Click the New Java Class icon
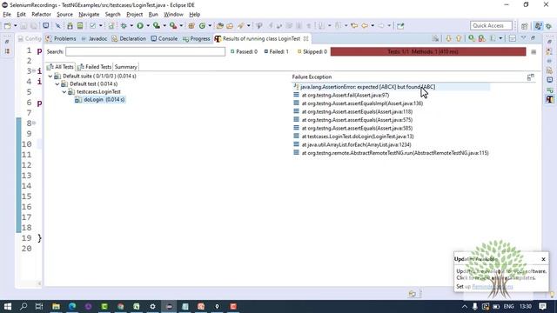The image size is (557, 313). click(x=202, y=25)
